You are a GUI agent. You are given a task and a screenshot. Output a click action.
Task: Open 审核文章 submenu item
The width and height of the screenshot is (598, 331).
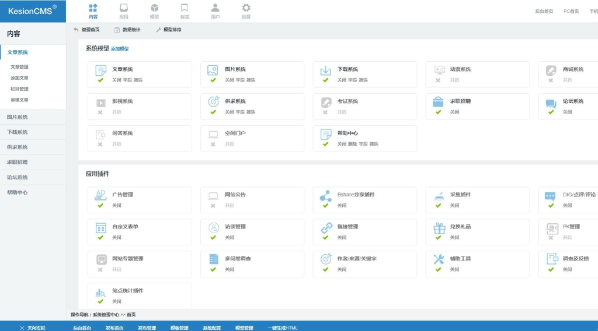19,100
